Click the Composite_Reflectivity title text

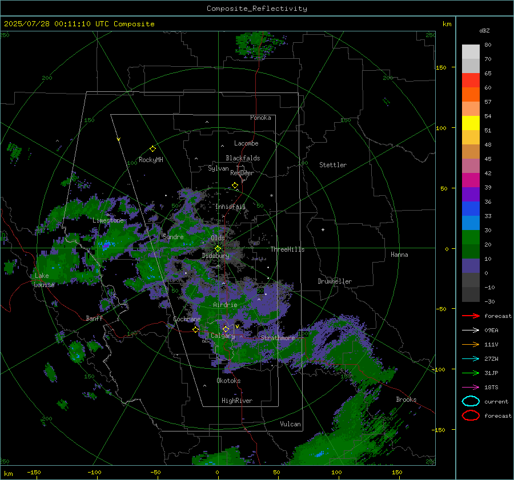click(257, 9)
